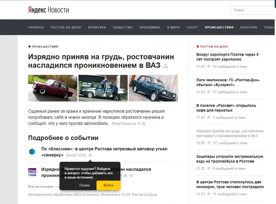Open comments icon for зацеперы story
The width and height of the screenshot is (276, 204).
(x=209, y=168)
